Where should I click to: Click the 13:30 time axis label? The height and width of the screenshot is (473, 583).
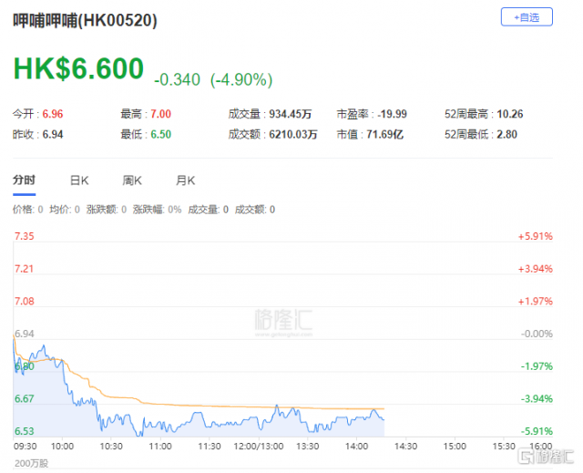308,446
